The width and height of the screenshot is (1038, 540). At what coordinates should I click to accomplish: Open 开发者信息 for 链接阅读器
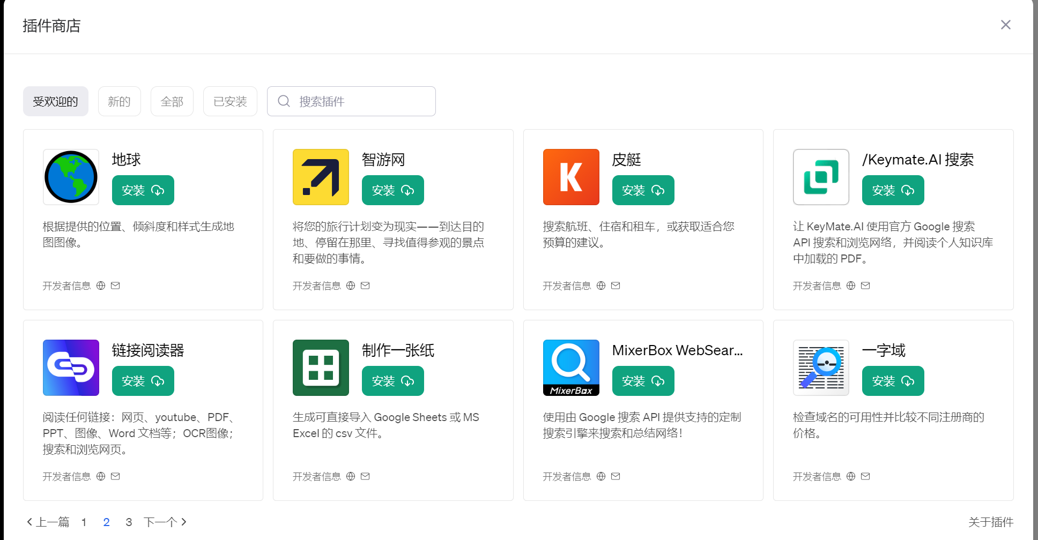click(x=66, y=476)
